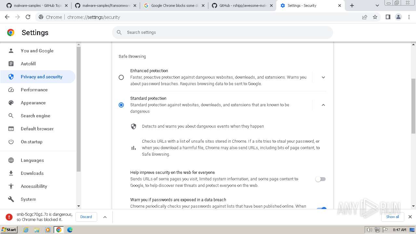Close the Settings - Security tab
The height and width of the screenshot is (234, 416).
(x=340, y=6)
